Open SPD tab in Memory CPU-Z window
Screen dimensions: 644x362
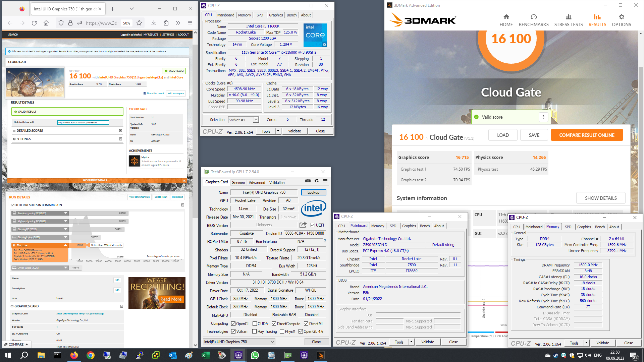(568, 227)
